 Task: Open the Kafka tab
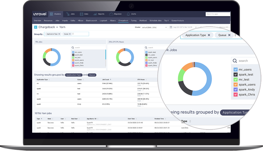tap(73, 21)
